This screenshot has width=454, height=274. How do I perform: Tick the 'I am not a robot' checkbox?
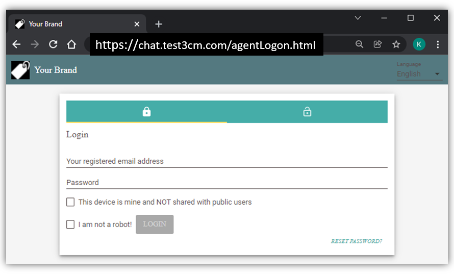tap(70, 225)
